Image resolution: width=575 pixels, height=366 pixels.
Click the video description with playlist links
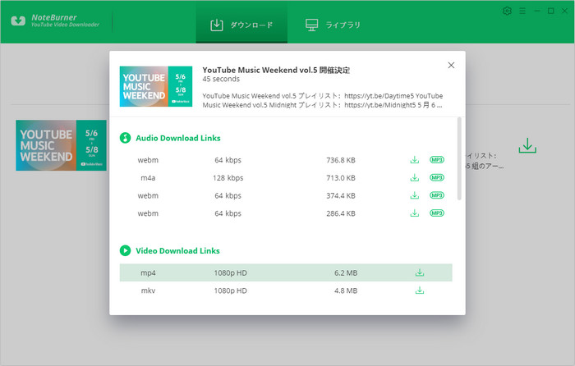322,100
